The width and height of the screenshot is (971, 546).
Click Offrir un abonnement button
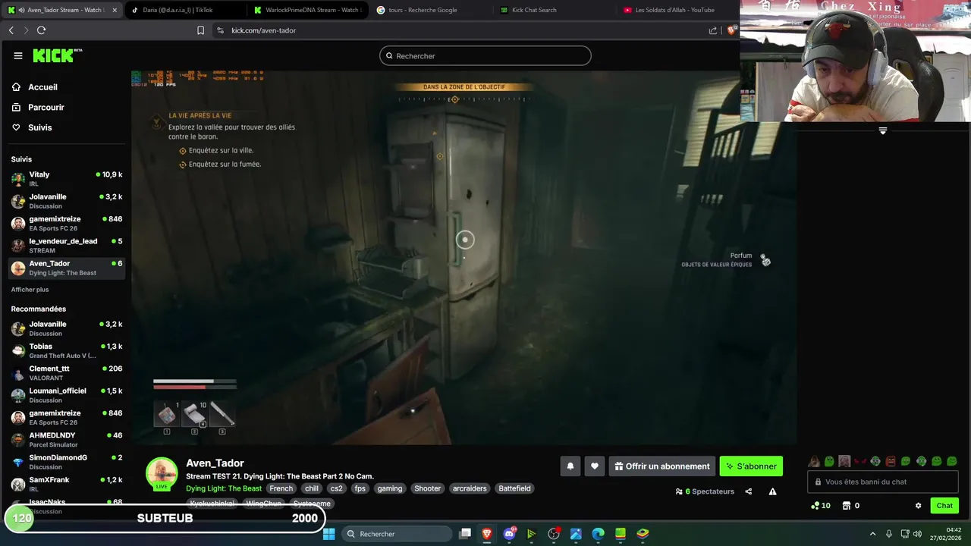pyautogui.click(x=662, y=466)
